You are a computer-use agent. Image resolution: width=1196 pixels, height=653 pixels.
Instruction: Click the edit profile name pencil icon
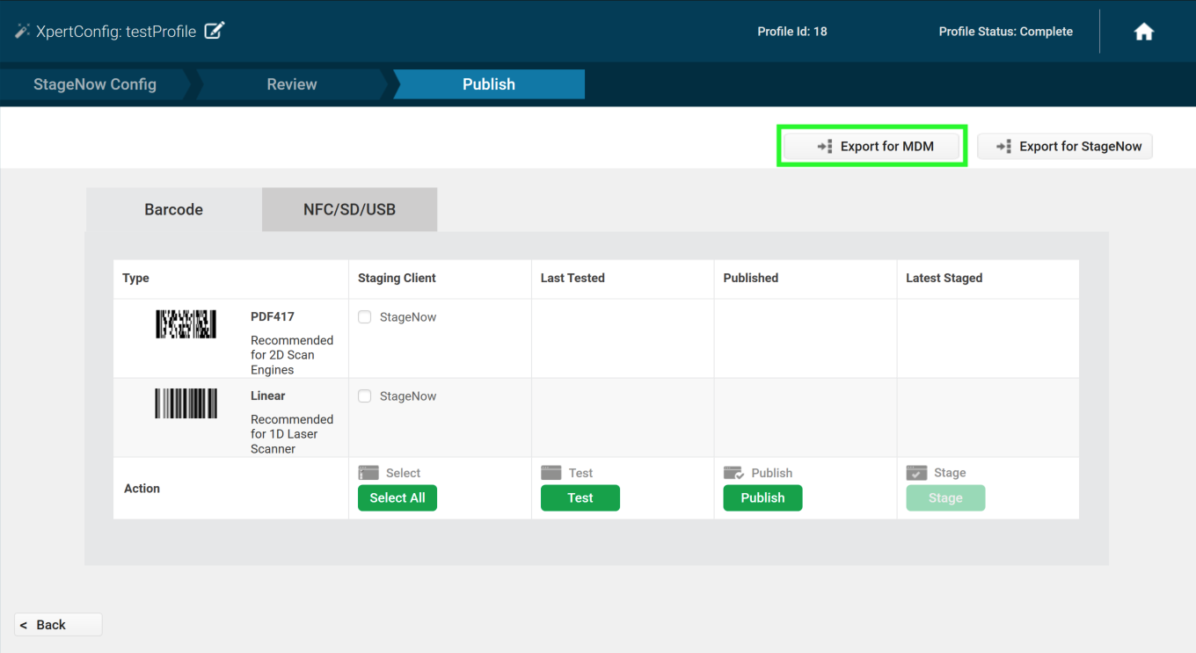click(x=215, y=31)
